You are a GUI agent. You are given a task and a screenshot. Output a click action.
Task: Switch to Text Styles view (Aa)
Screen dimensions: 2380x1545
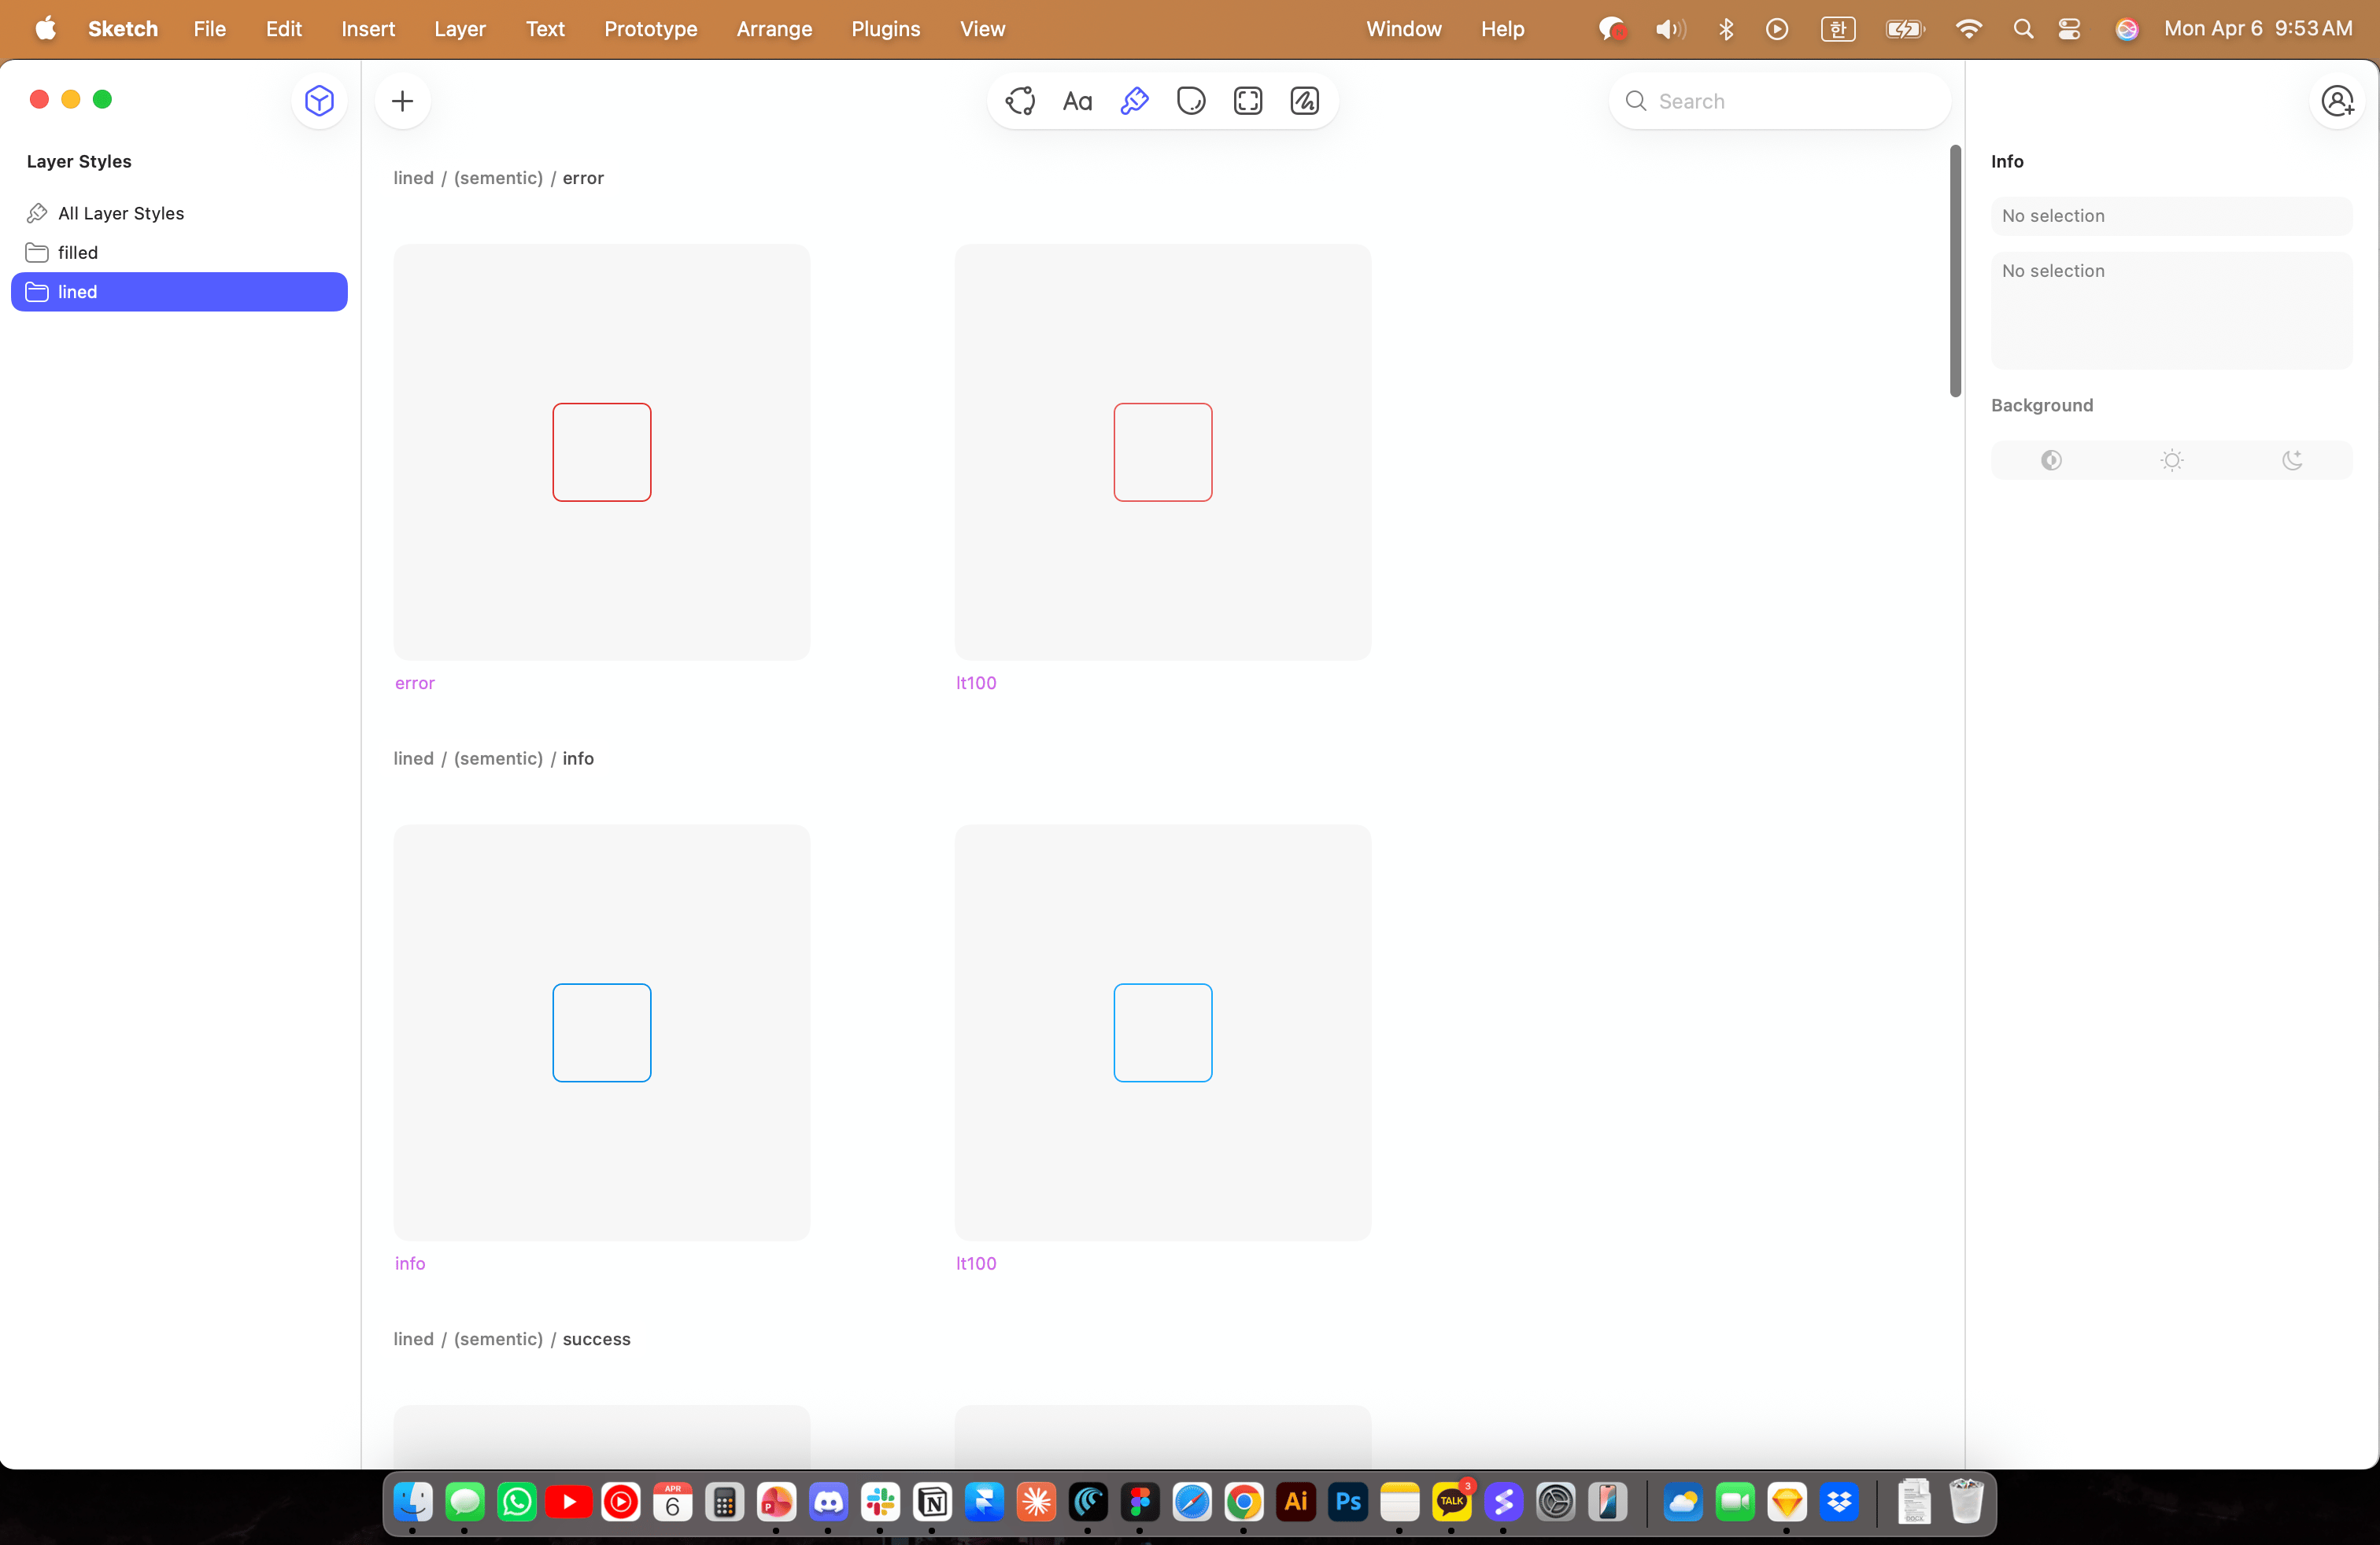point(1077,101)
